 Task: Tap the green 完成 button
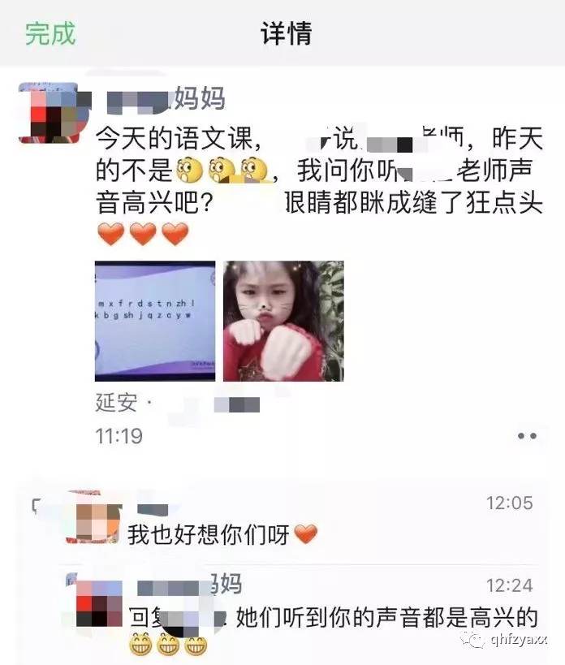coord(50,33)
